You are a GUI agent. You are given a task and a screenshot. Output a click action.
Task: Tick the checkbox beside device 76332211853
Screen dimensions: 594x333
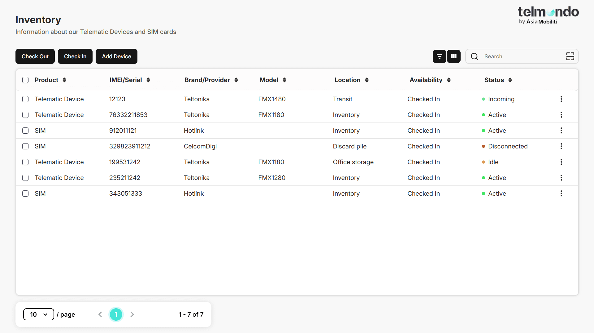(x=25, y=114)
